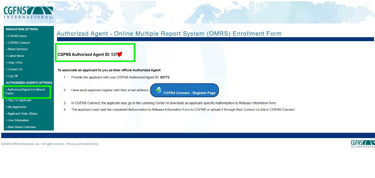Click Log Off in sidebar
The height and width of the screenshot is (178, 375).
point(13,76)
